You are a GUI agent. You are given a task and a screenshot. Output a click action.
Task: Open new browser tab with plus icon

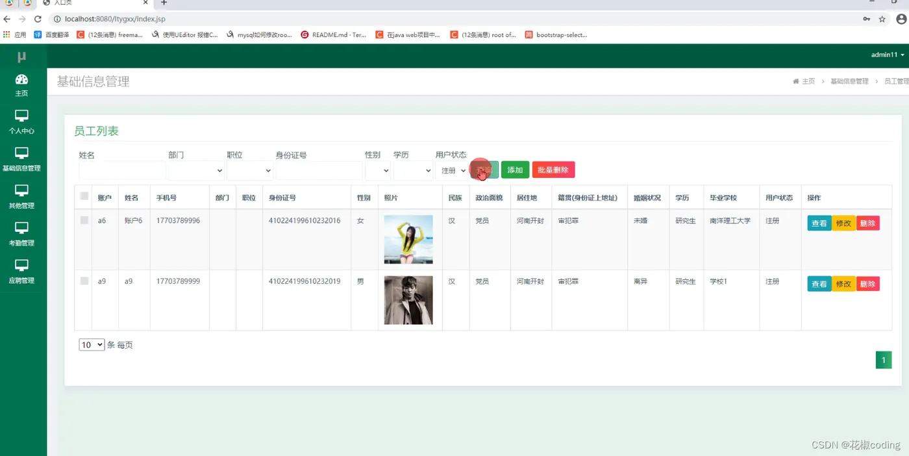pyautogui.click(x=164, y=3)
